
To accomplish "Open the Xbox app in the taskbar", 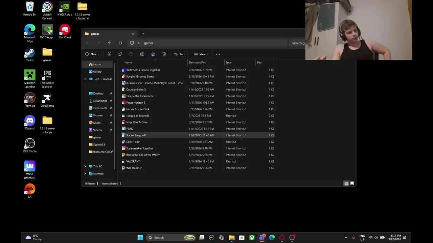I will [x=252, y=238].
